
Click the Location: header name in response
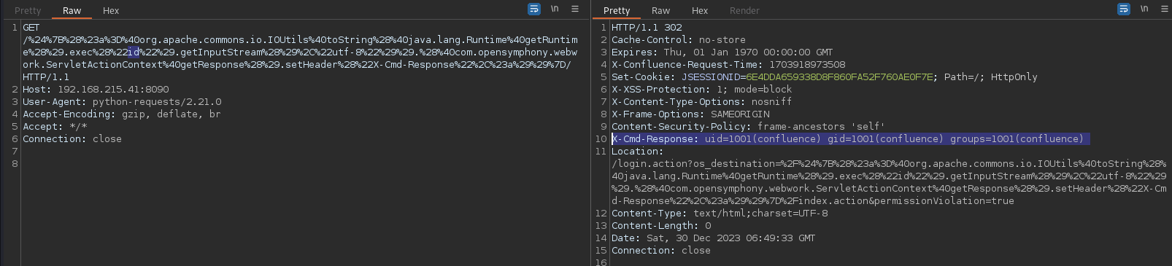(637, 152)
